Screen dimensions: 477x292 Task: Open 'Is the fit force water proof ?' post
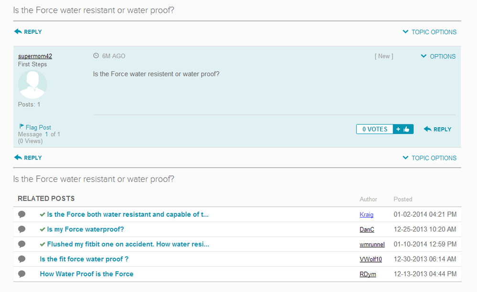click(x=84, y=259)
